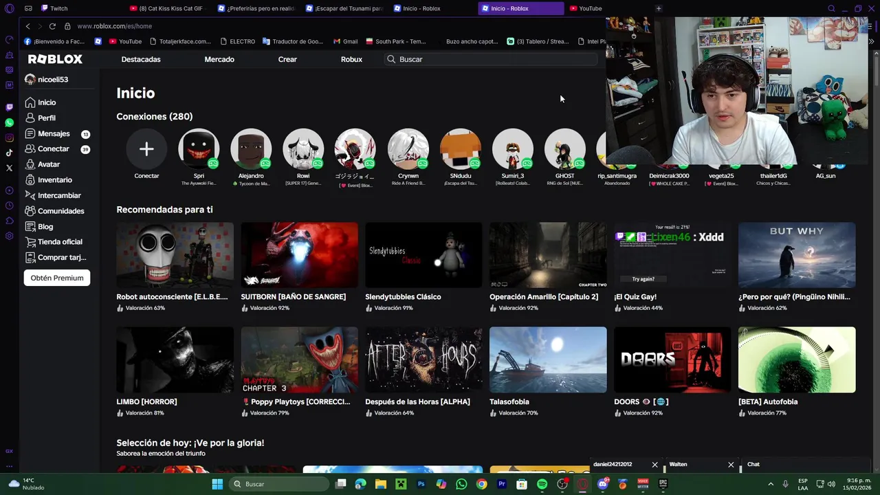The image size is (880, 495).
Task: Open the Conexiones (280) heading link
Action: [155, 116]
